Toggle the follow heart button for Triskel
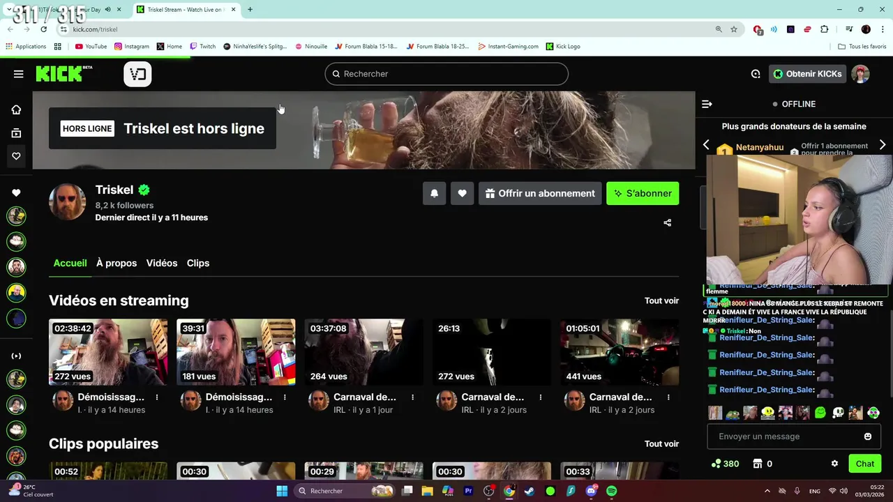 (x=462, y=193)
